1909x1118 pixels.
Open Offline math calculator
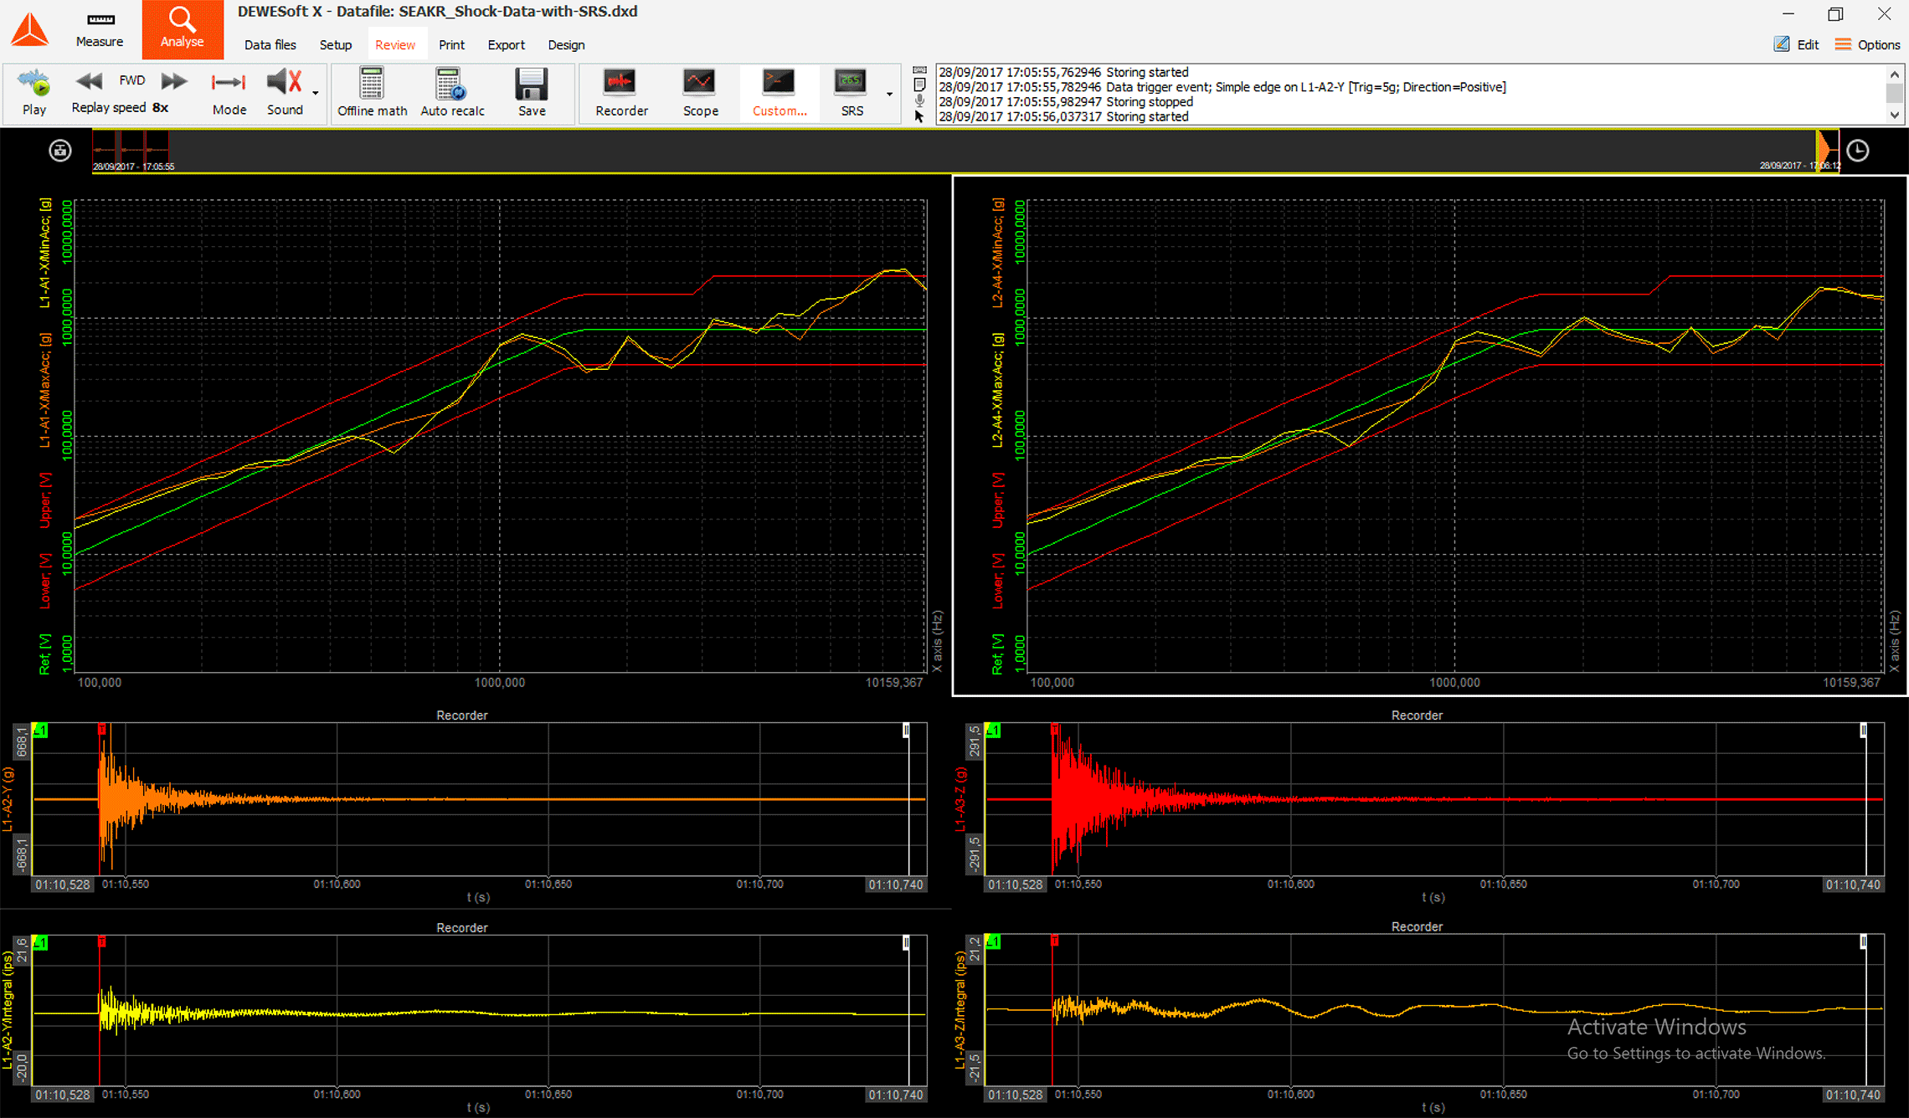[372, 92]
